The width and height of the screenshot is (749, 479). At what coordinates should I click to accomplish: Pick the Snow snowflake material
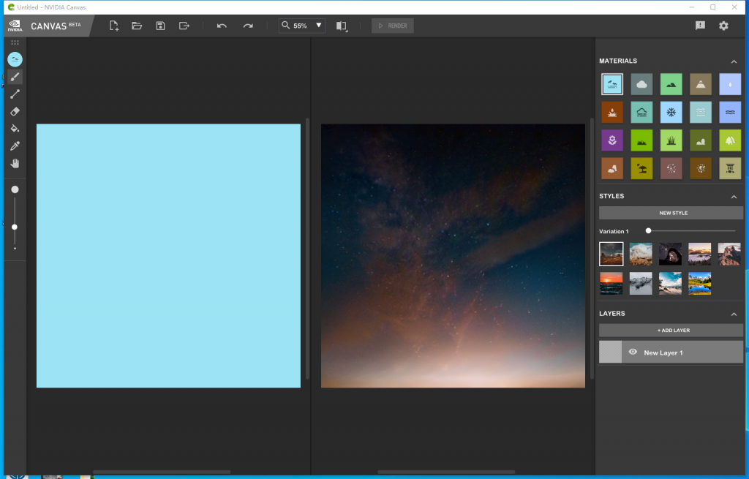[671, 112]
